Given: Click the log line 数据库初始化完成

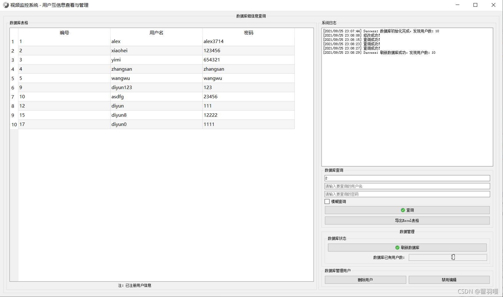Looking at the screenshot, I should [381, 31].
